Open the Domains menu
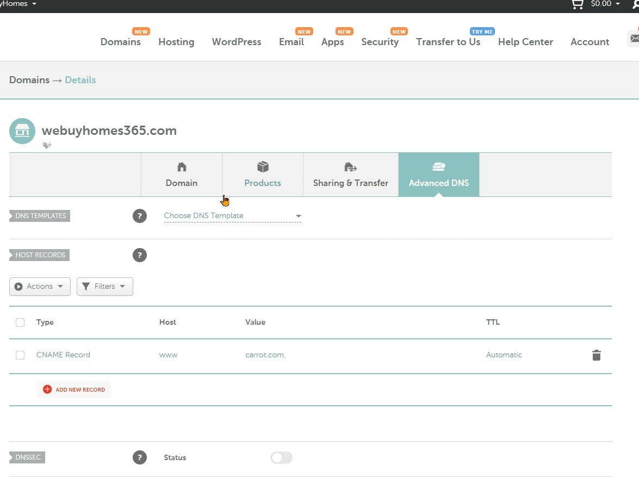The height and width of the screenshot is (477, 639). (x=121, y=41)
